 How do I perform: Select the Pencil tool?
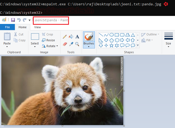coord(65,37)
